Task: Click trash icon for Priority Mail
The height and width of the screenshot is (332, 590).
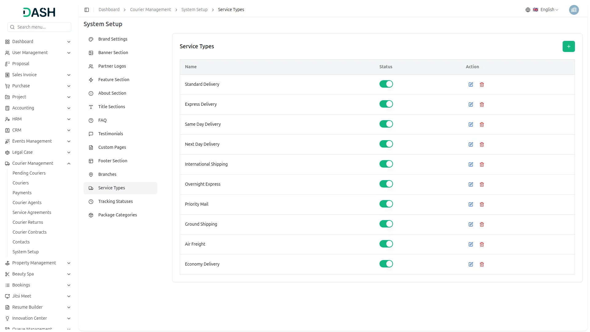Action: point(482,204)
